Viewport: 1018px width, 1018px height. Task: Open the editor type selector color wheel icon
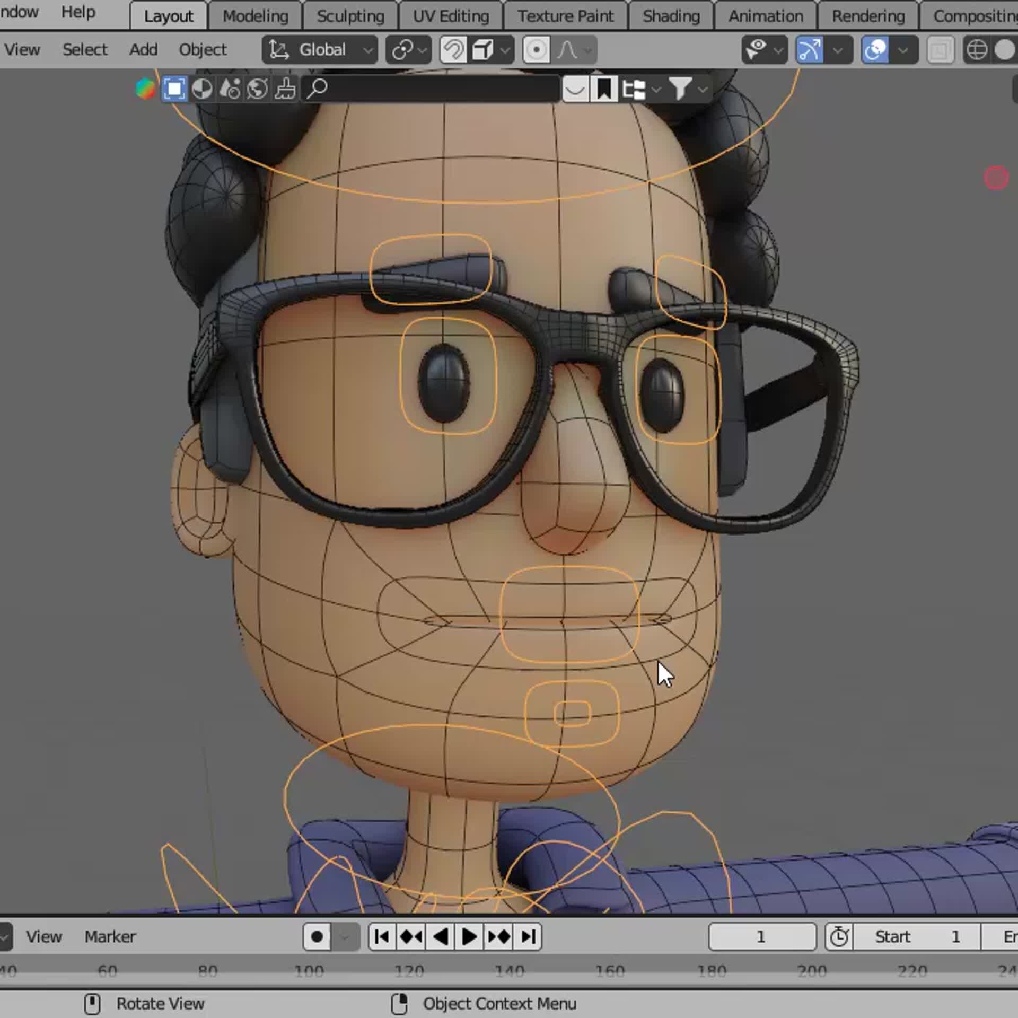click(x=146, y=89)
